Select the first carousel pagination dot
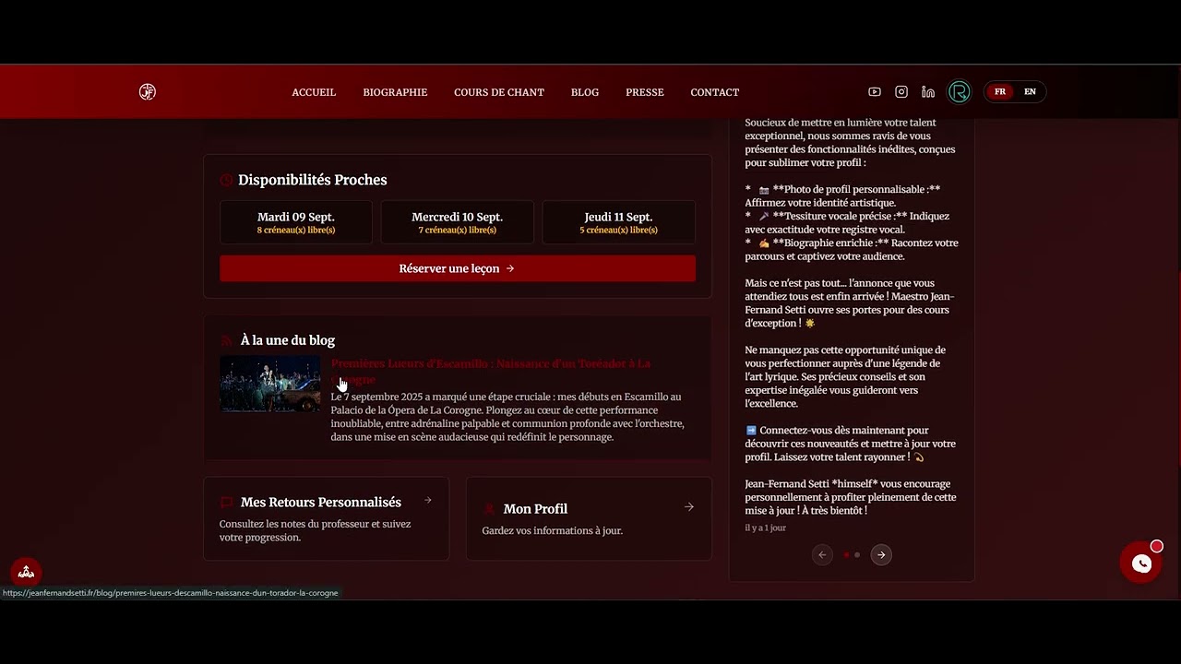Screen dimensions: 1181x664 click(x=847, y=555)
